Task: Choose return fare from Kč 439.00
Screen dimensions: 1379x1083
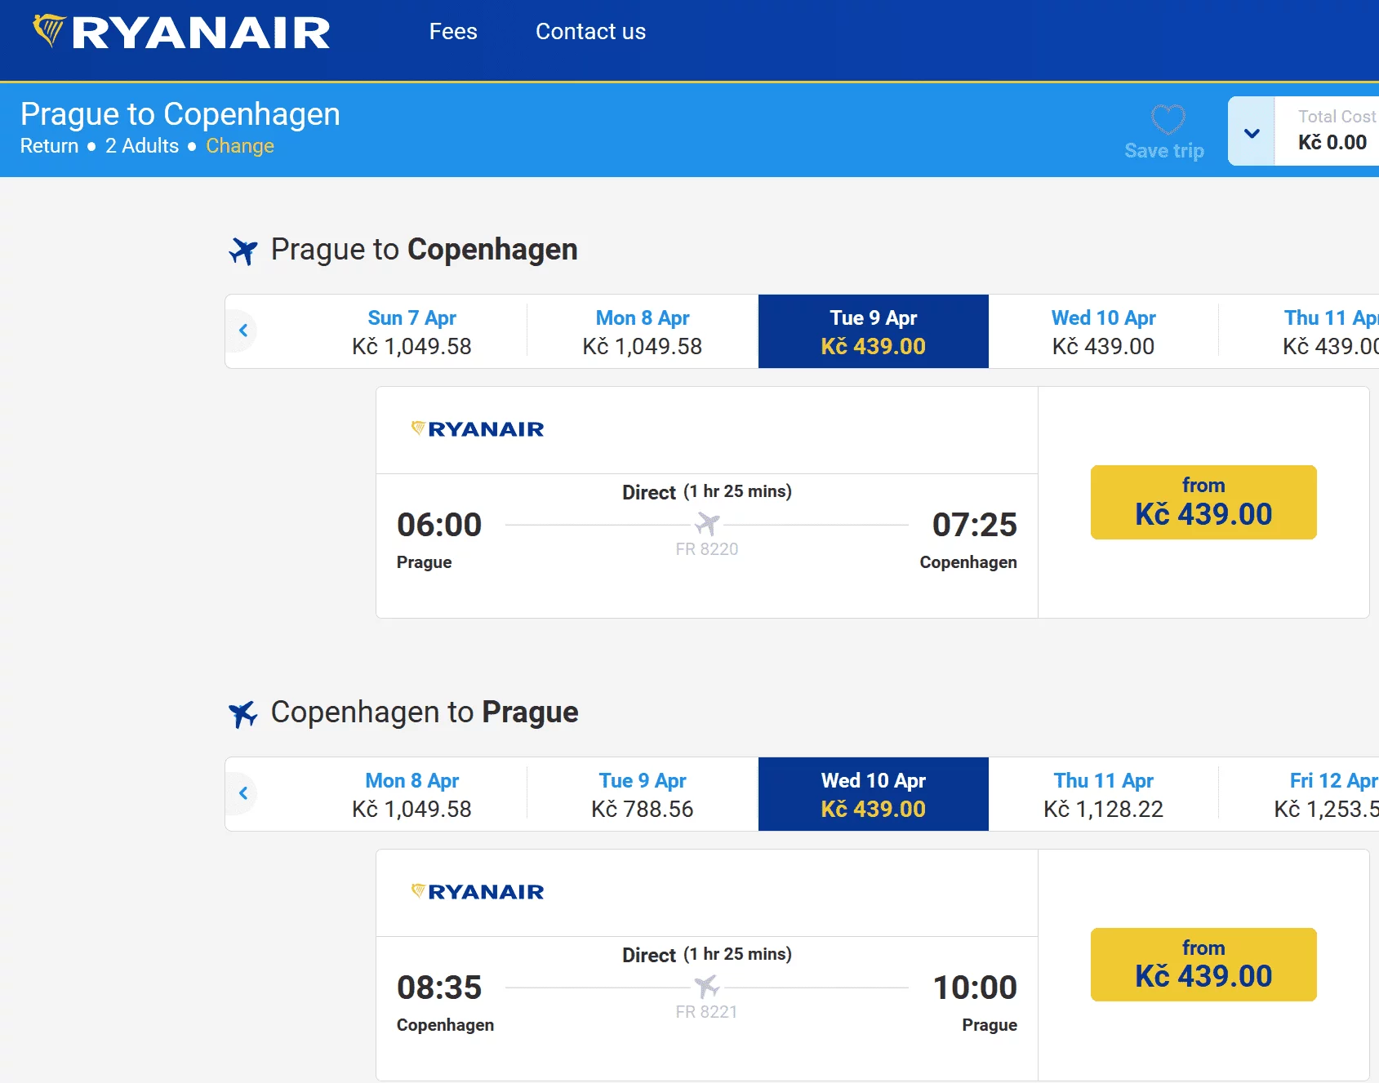Action: [x=1203, y=965]
